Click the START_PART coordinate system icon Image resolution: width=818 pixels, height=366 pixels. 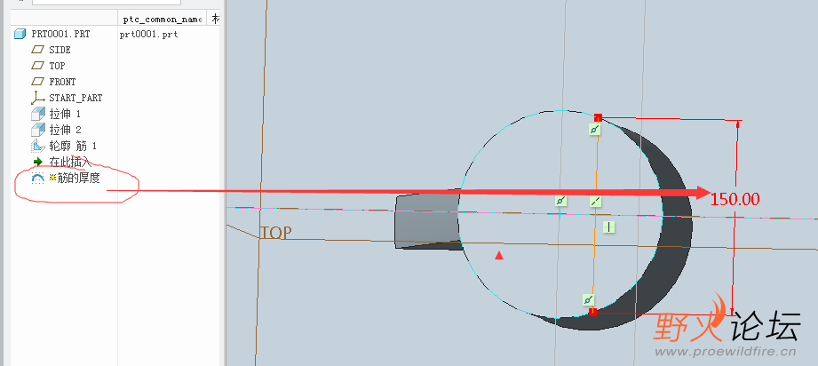[37, 98]
